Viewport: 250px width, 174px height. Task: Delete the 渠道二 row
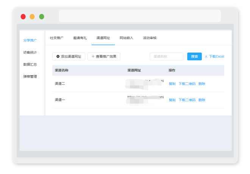202,84
